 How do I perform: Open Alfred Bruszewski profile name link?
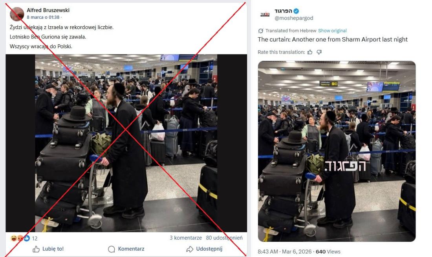[x=48, y=10]
